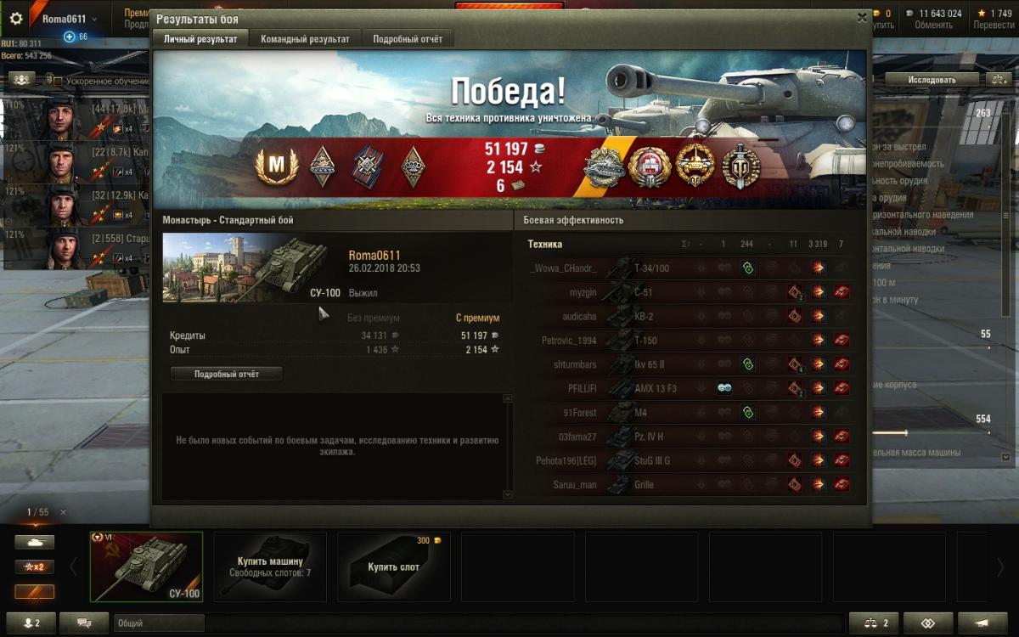Toggle the tank type carousel filter
Viewport: 1019px width, 637px height.
click(34, 542)
